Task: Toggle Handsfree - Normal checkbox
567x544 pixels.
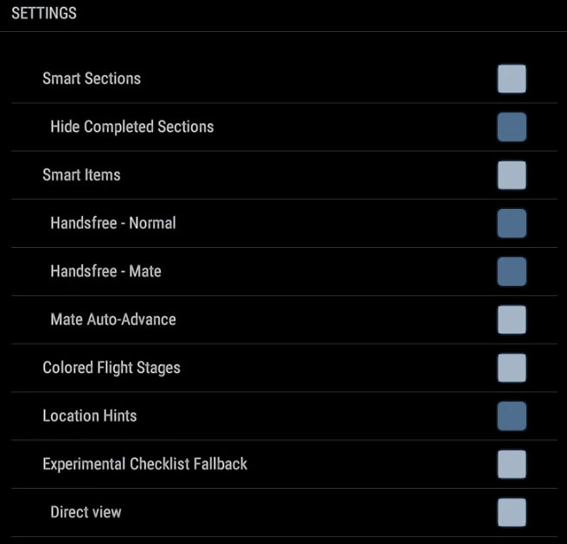Action: (x=512, y=224)
